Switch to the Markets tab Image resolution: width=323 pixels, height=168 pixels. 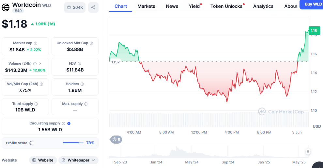(146, 6)
